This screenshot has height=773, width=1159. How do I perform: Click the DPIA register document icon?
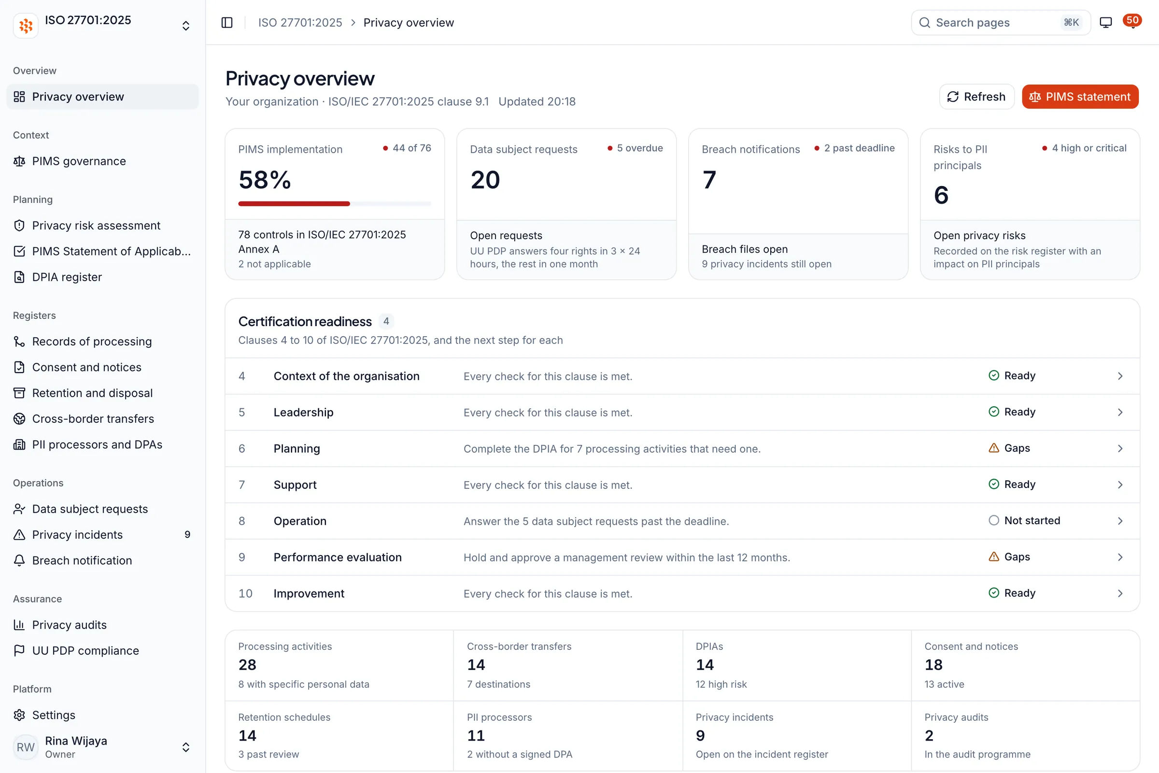pyautogui.click(x=19, y=277)
